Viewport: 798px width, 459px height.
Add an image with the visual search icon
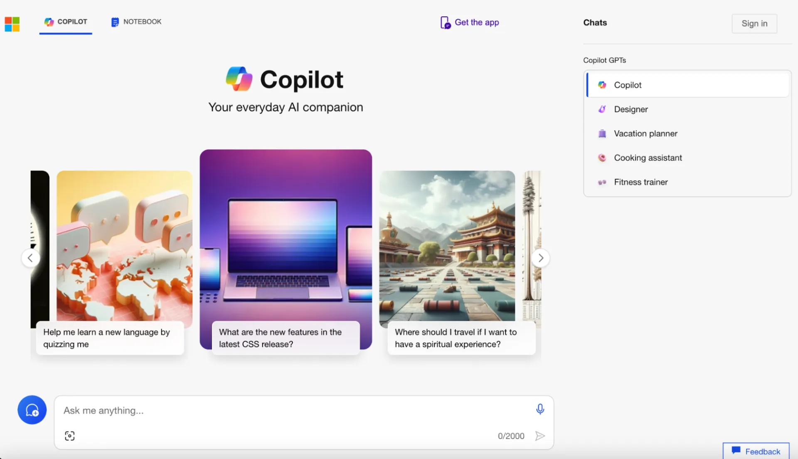point(70,436)
